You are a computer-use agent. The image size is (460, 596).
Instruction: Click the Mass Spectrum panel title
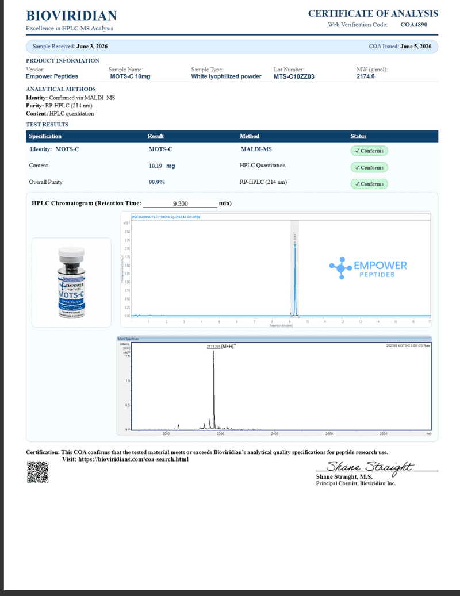128,339
